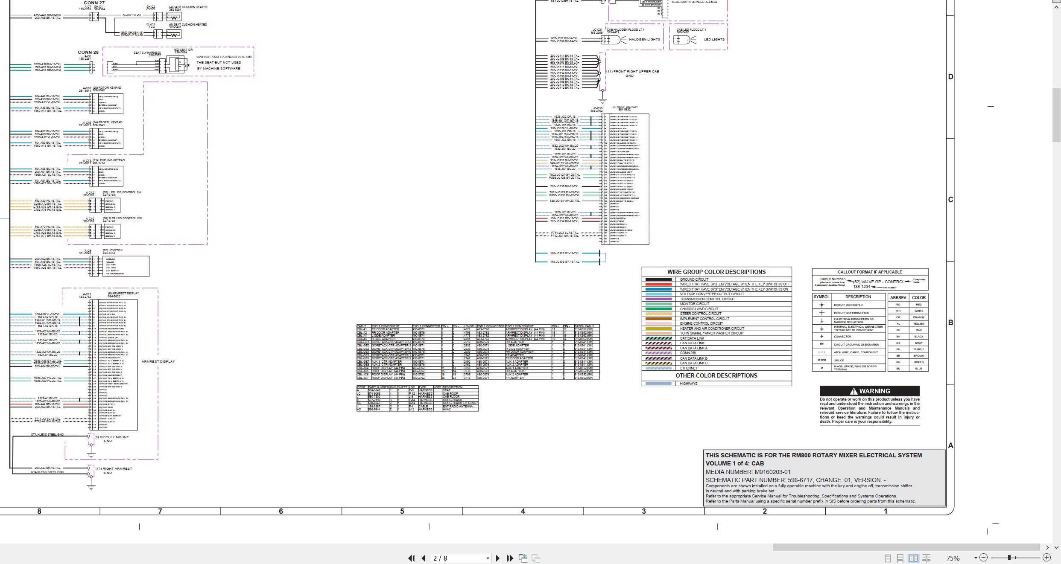Go to the previous page
The height and width of the screenshot is (564, 1061).
[x=424, y=558]
